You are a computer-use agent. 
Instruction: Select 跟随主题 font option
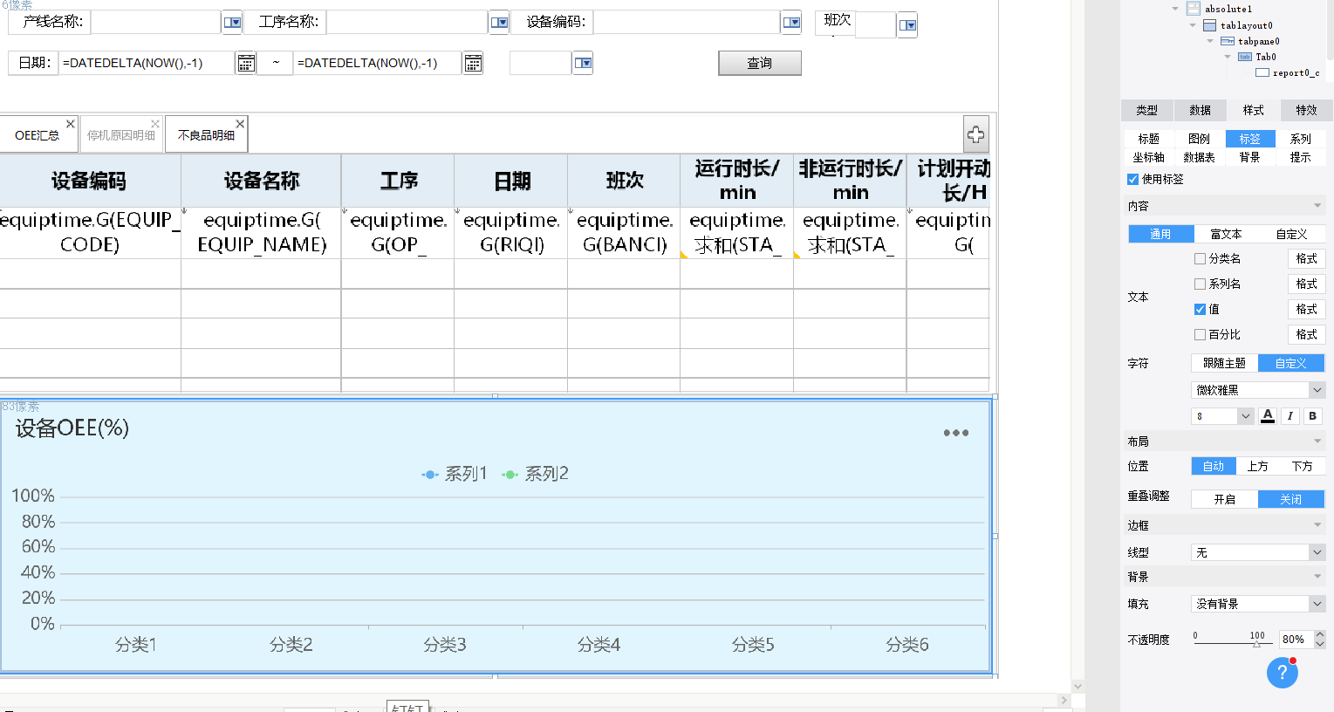click(1224, 363)
